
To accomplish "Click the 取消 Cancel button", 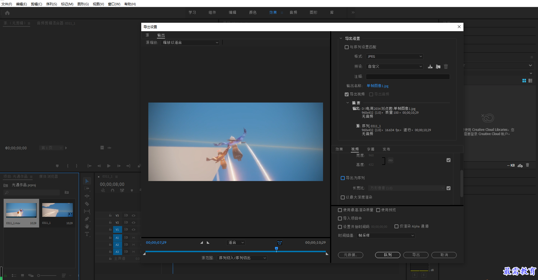I will [x=444, y=255].
